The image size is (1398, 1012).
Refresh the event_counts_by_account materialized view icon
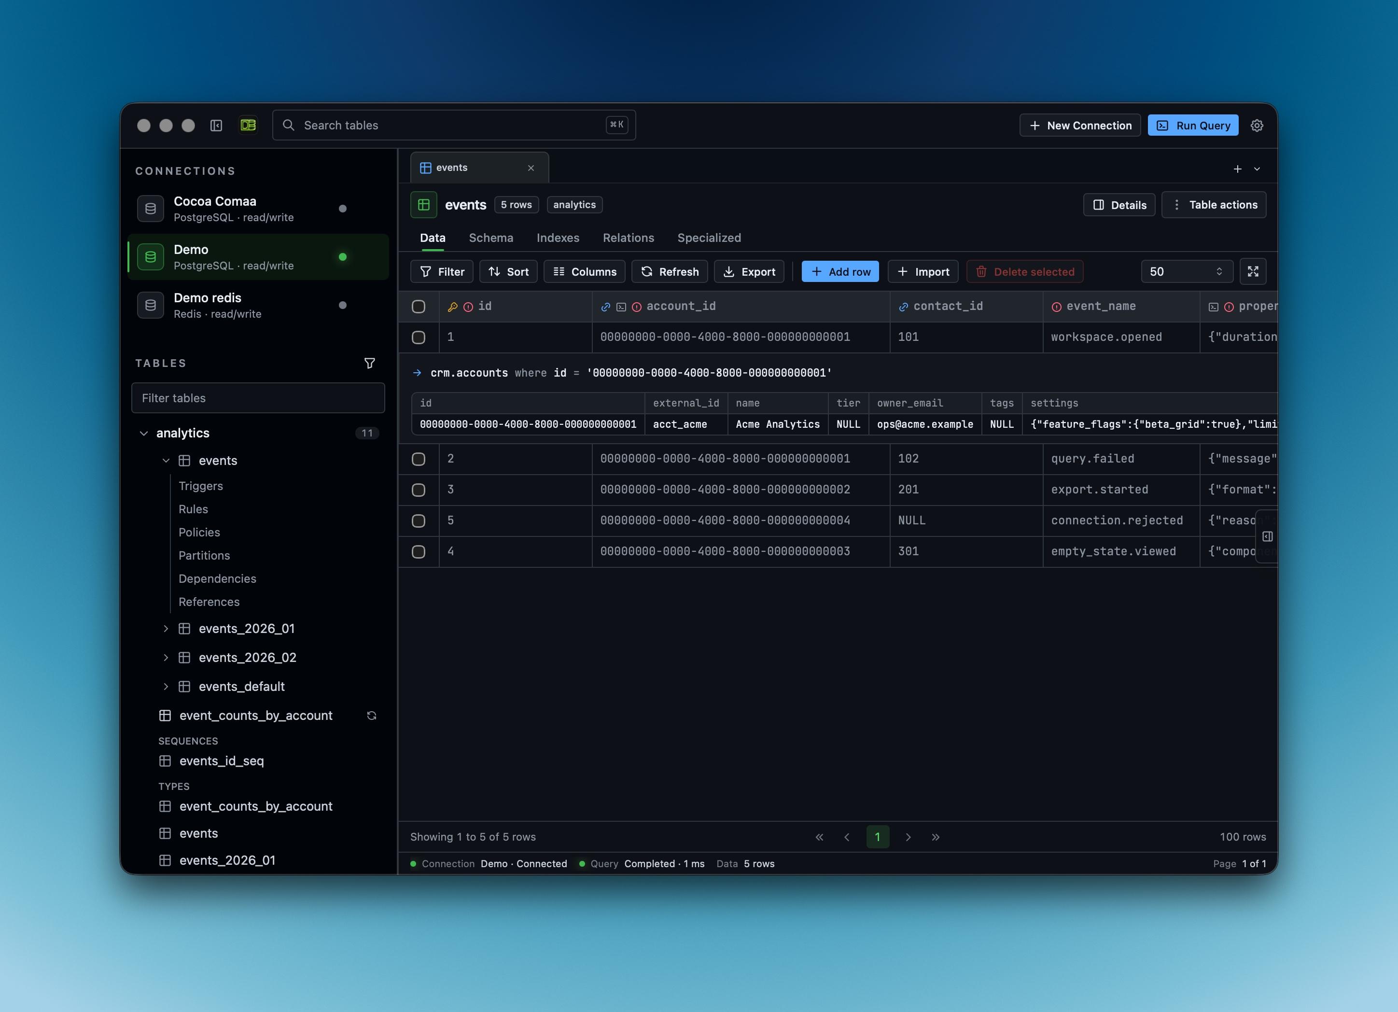pos(372,716)
